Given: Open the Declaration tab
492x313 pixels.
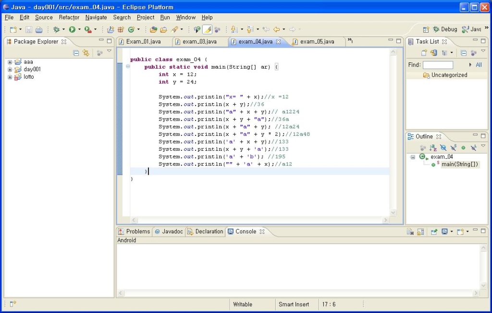Looking at the screenshot, I should click(206, 231).
